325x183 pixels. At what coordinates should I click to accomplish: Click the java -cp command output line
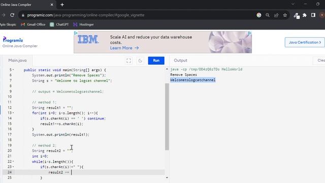[x=206, y=69]
